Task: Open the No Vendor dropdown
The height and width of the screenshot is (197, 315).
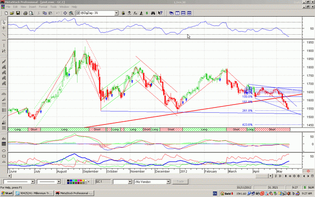Action: (x=169, y=182)
